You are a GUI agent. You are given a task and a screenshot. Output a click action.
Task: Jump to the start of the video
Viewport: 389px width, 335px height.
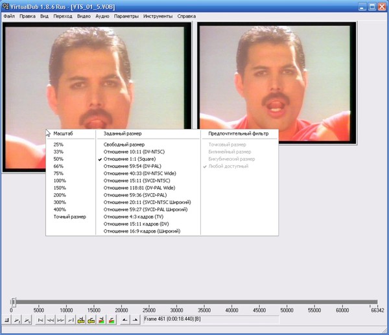[40, 320]
